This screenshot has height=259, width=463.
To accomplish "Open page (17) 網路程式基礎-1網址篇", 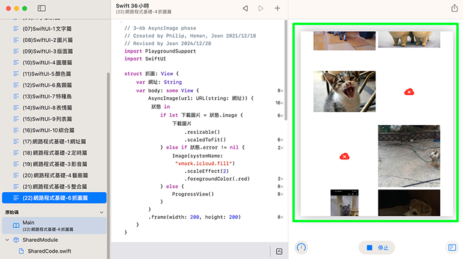I will pyautogui.click(x=53, y=142).
